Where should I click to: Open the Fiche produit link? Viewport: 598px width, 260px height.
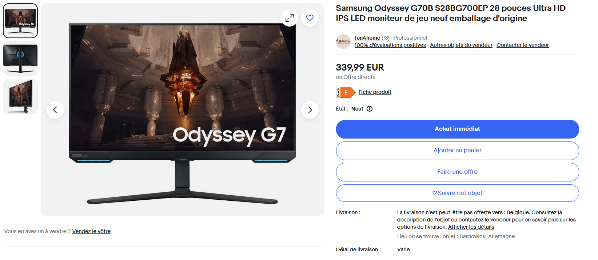tap(375, 92)
